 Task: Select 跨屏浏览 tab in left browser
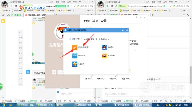(17, 15)
